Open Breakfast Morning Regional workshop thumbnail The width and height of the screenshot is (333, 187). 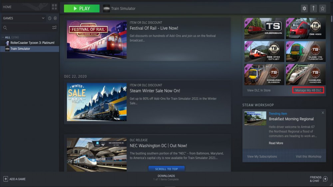(255, 118)
